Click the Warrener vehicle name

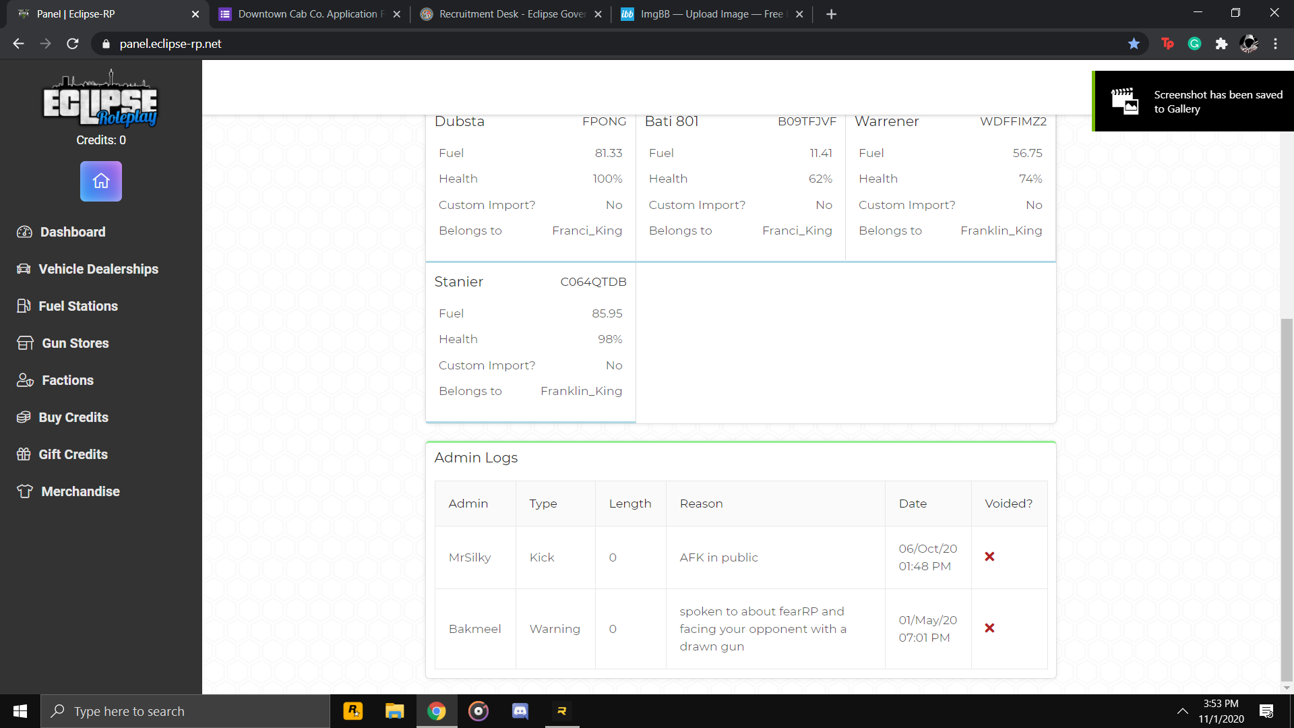click(x=887, y=121)
